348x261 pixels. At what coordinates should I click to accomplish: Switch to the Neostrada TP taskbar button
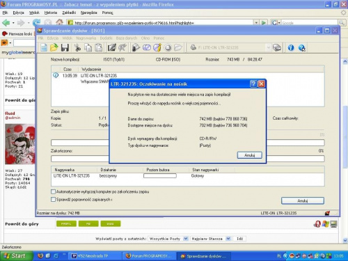click(95, 256)
